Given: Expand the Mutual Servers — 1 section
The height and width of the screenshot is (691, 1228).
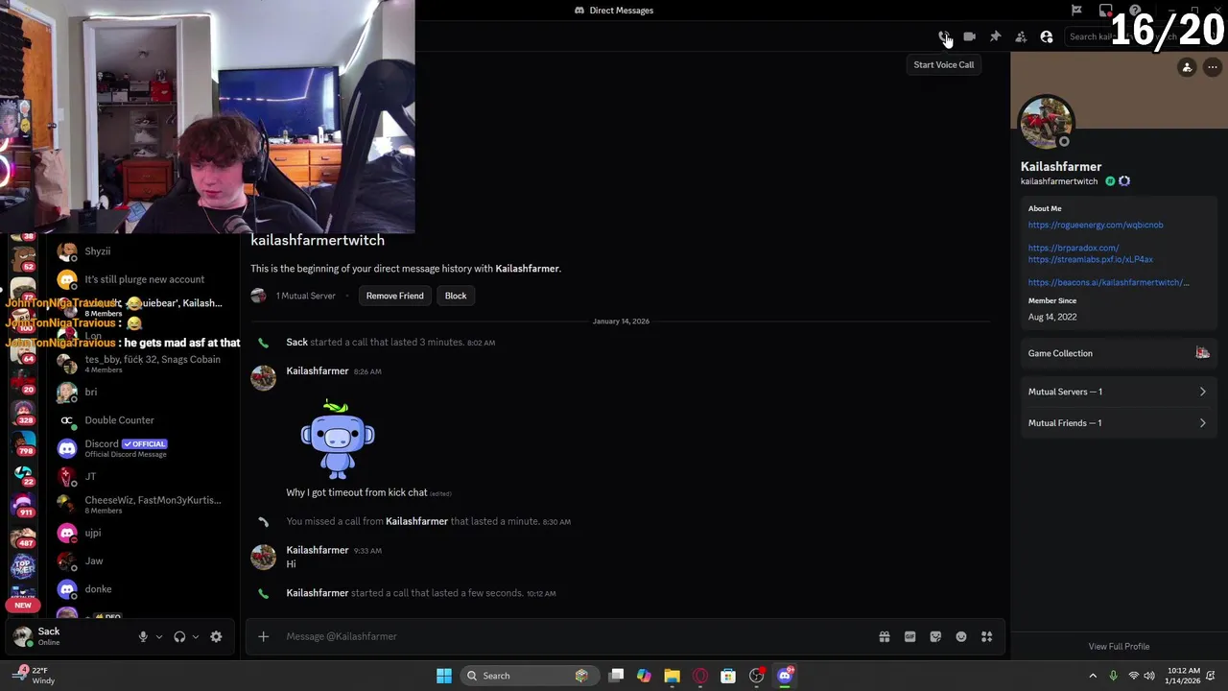Looking at the screenshot, I should click(1118, 392).
